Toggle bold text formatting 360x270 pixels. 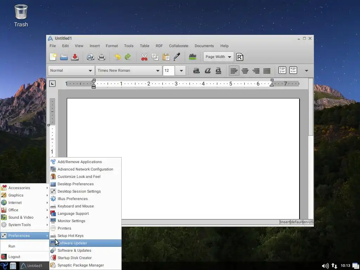[x=196, y=70]
